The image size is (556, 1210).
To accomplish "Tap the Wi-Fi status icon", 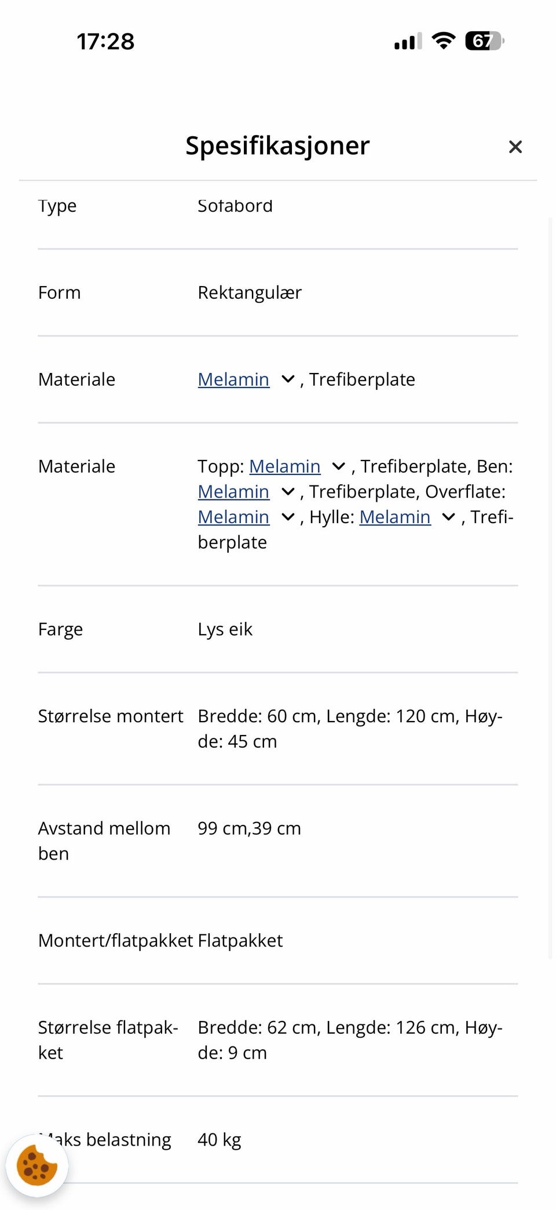I will [x=443, y=41].
